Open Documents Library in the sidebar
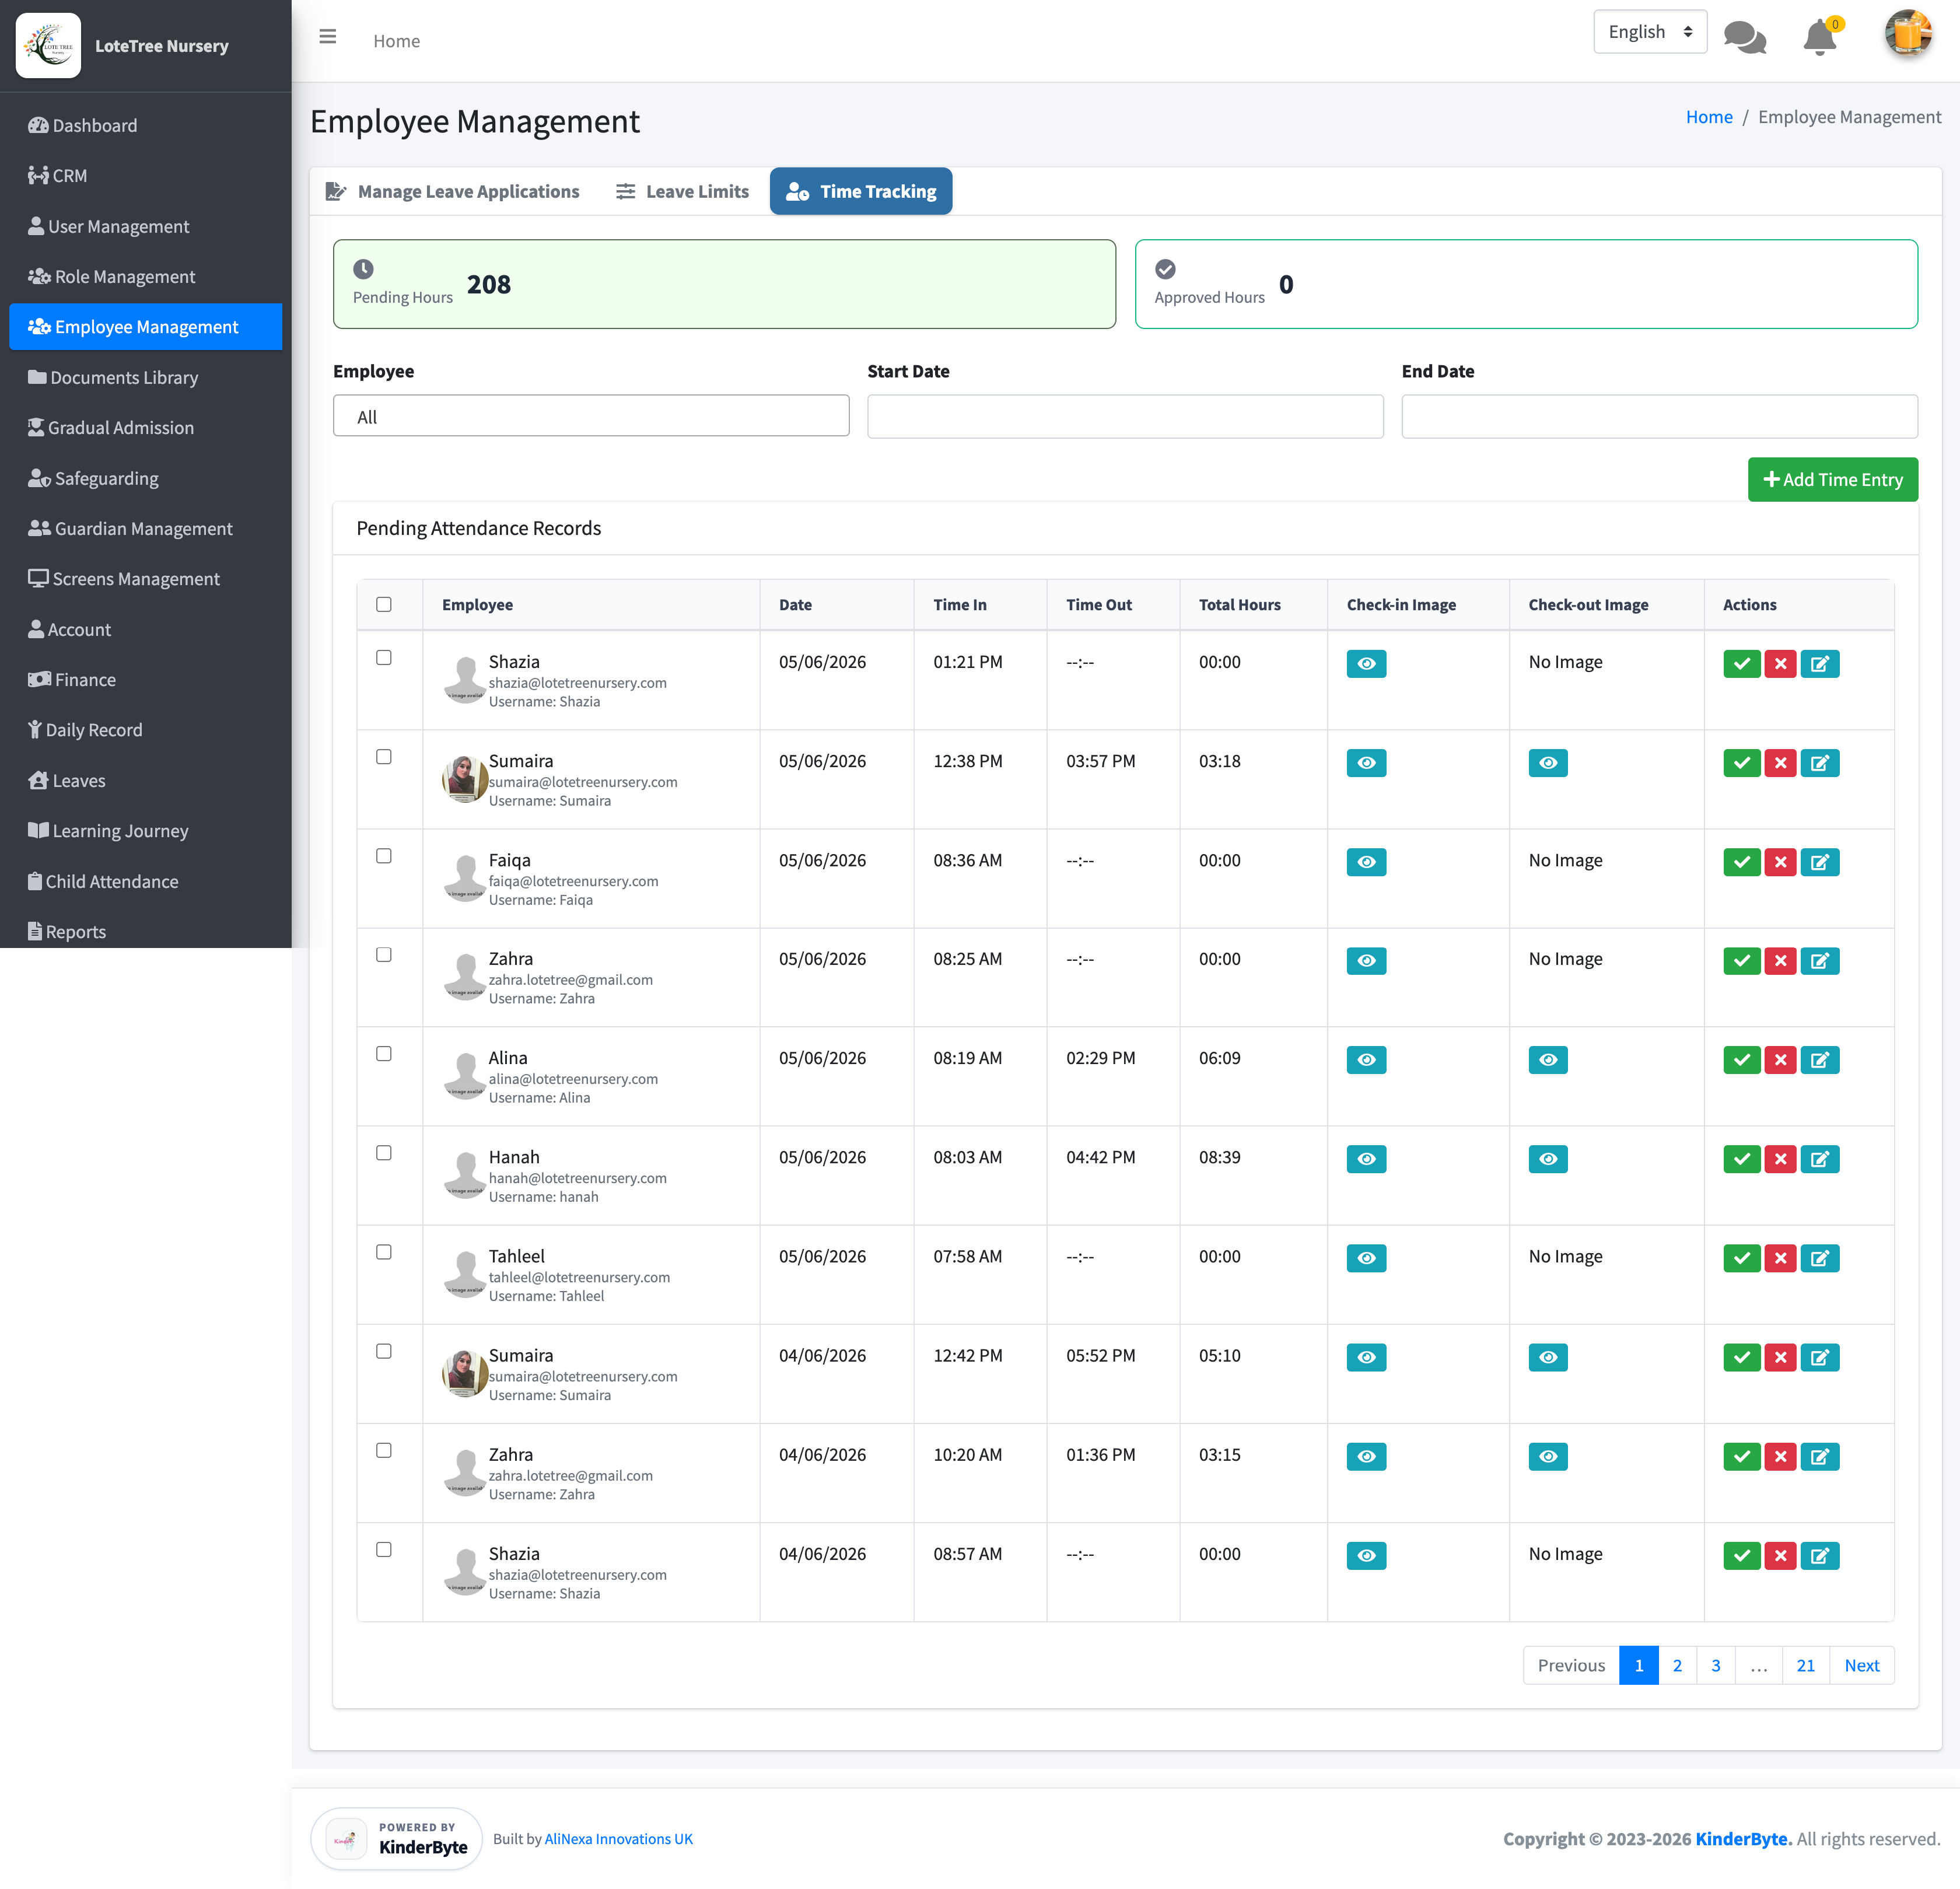The image size is (1960, 1889). 145,377
